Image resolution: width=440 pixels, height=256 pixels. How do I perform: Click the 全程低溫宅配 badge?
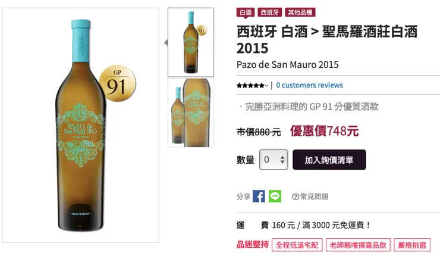point(297,245)
